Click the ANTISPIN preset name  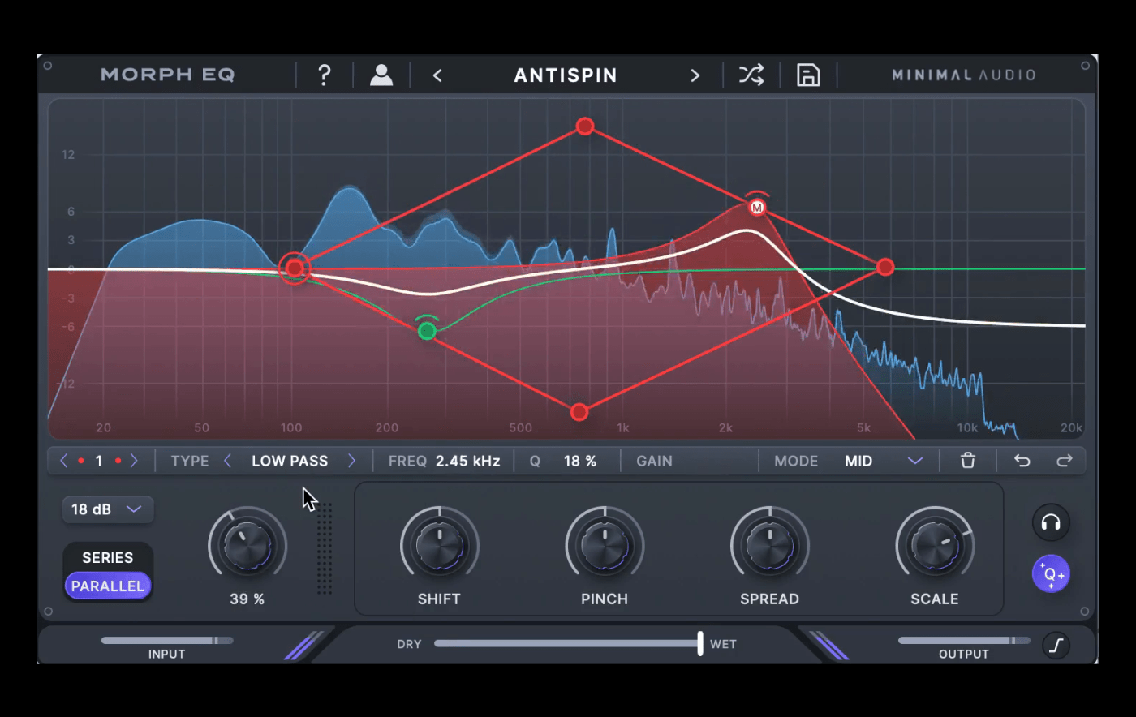click(x=566, y=75)
